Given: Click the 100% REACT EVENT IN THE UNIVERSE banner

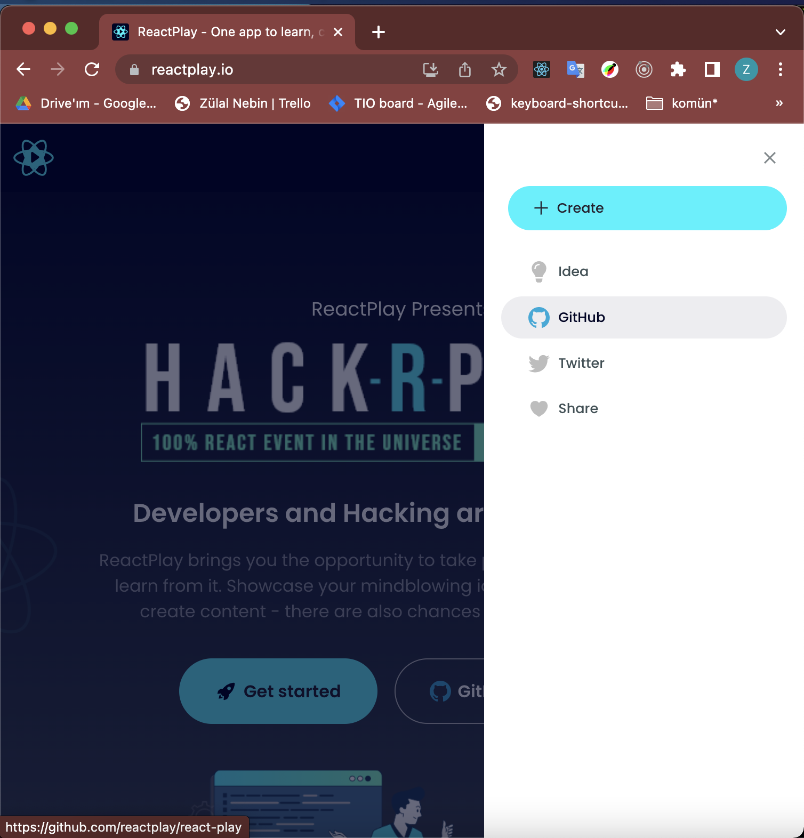Looking at the screenshot, I should [x=312, y=442].
